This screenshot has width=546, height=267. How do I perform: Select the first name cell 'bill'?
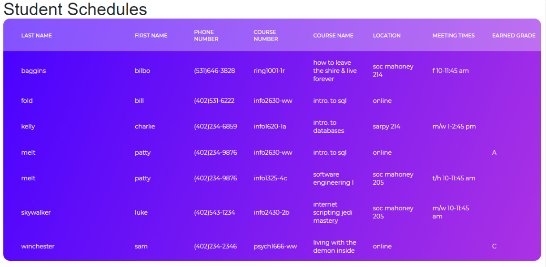[139, 101]
